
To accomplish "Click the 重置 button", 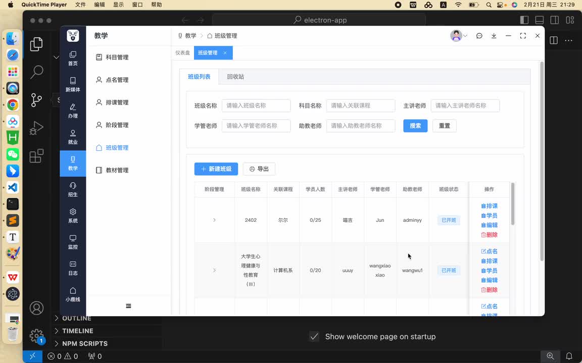I will click(444, 126).
